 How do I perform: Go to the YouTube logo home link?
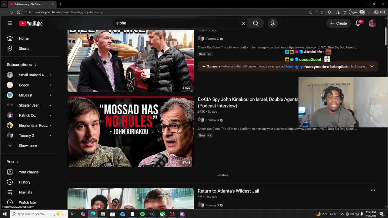(x=31, y=23)
